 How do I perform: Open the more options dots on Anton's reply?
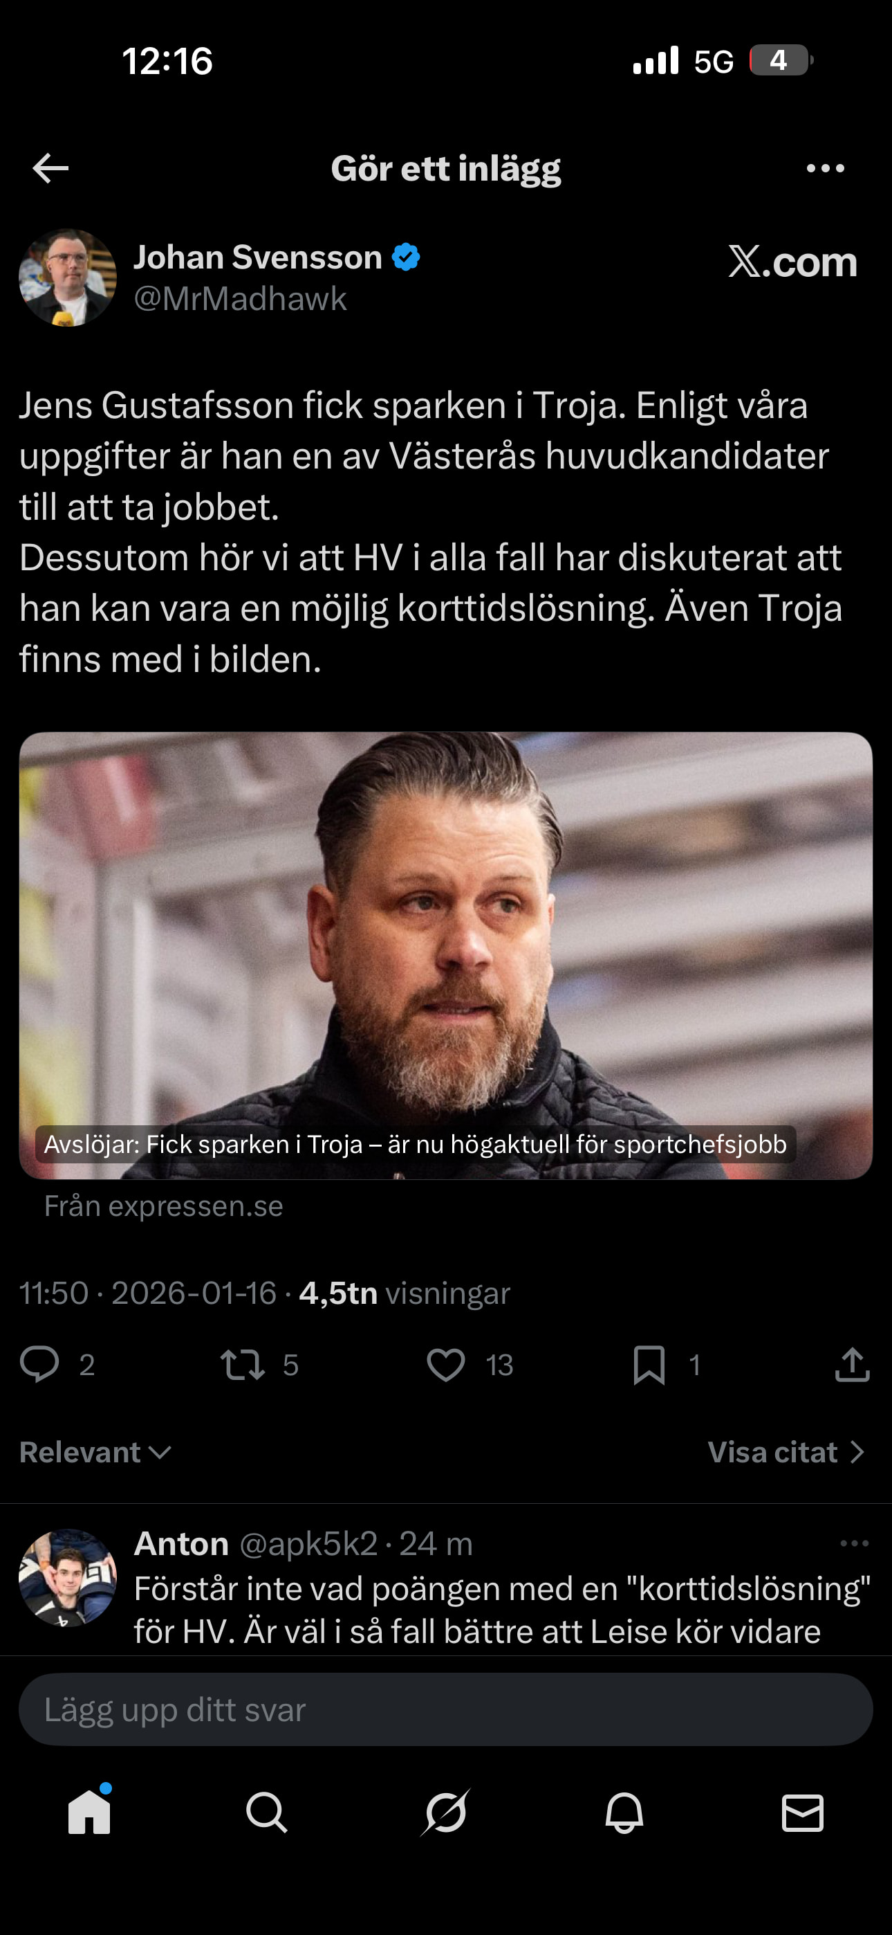tap(855, 1543)
